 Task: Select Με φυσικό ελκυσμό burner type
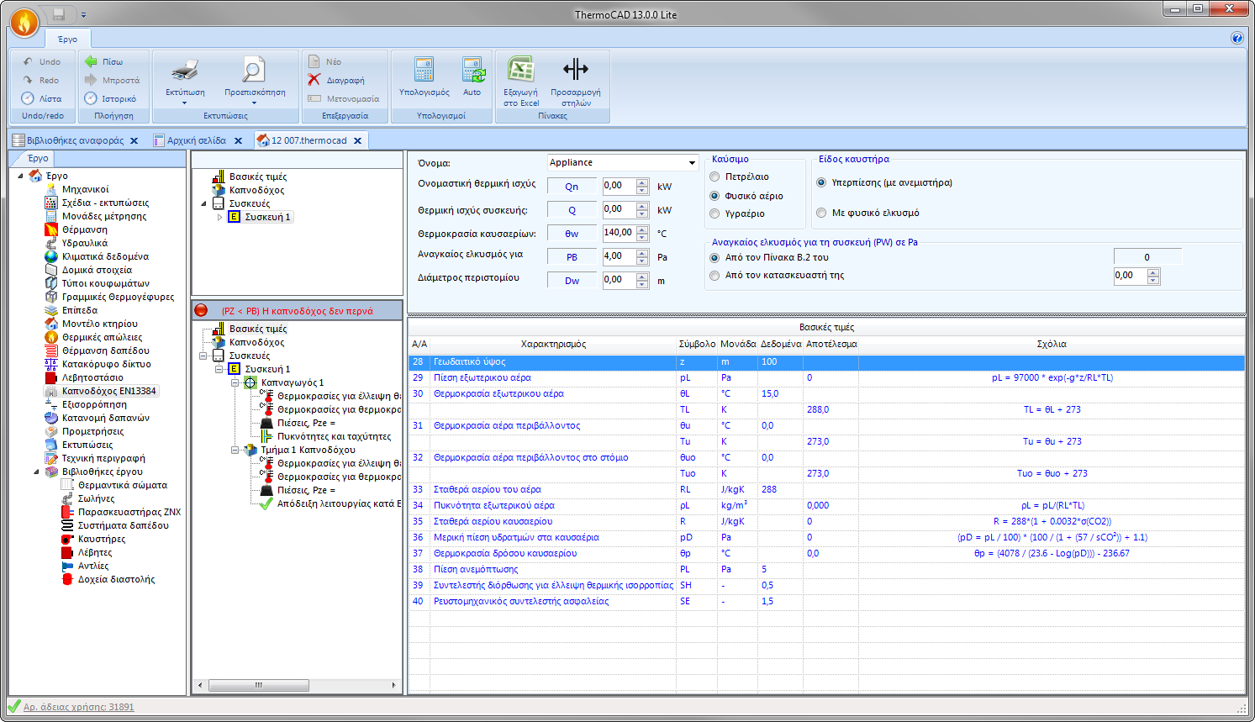click(x=821, y=213)
